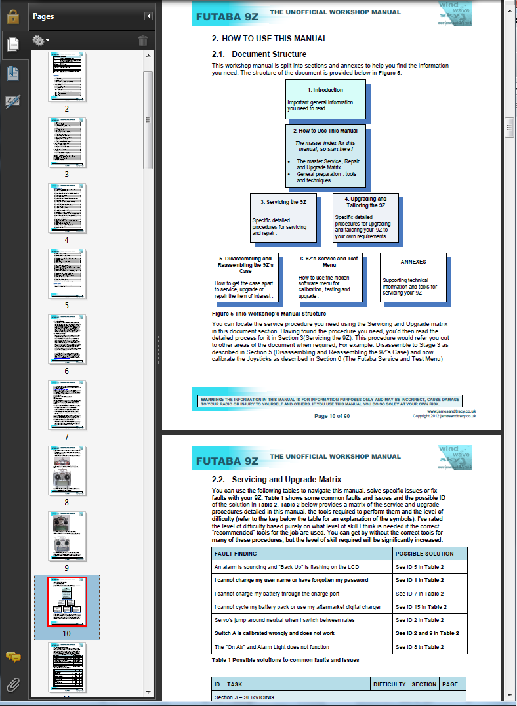Click the '2. How to Use This Manual' box
Screen dimensions: 517x706
point(325,156)
